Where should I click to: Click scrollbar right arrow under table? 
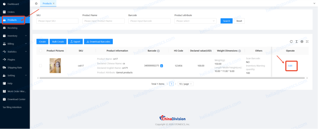click(307, 78)
